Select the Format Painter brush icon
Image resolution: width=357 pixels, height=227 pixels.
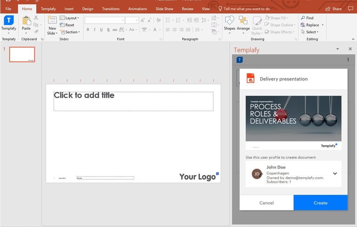point(36,32)
